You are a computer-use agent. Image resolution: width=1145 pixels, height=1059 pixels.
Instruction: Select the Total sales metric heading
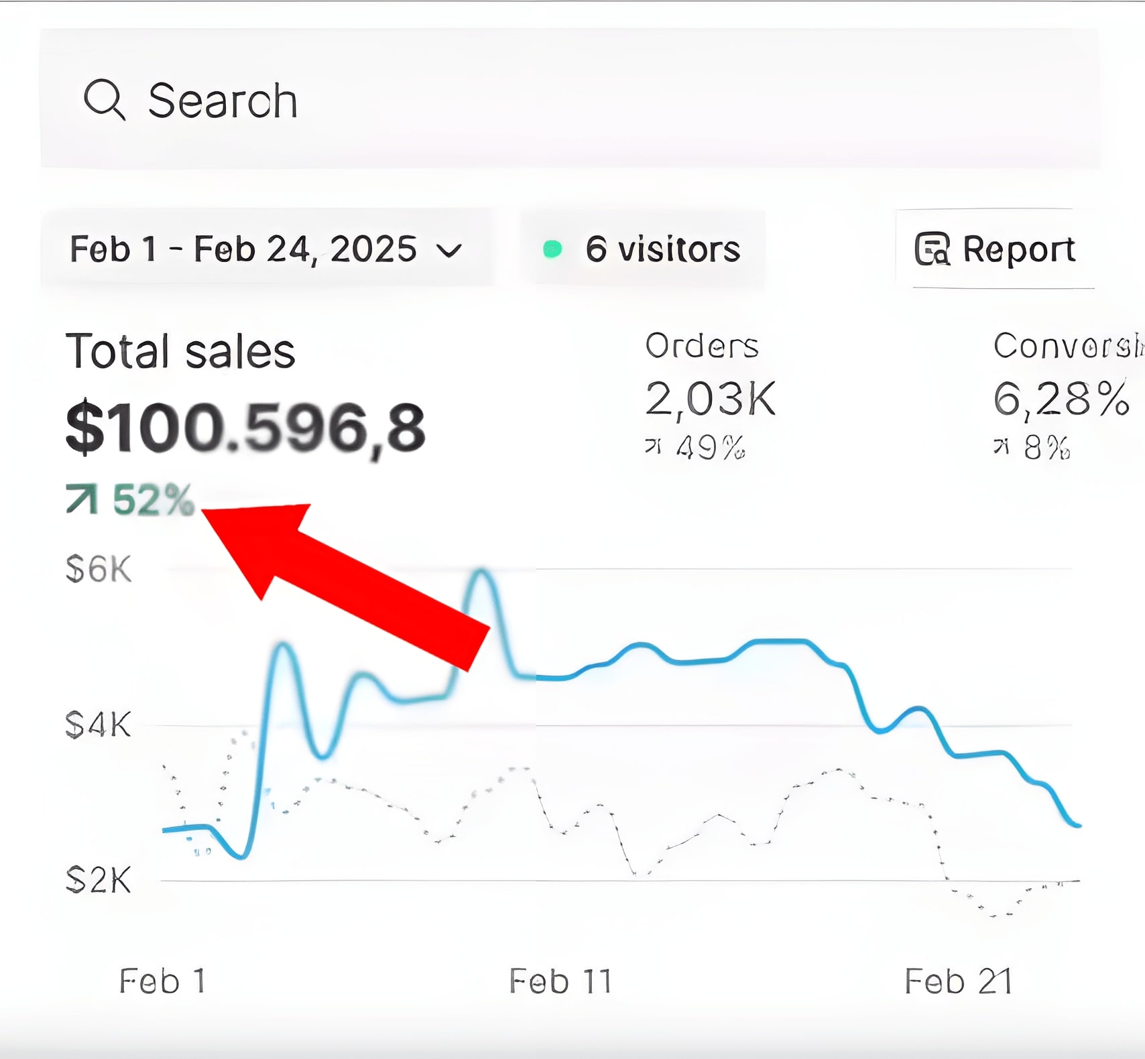coord(180,351)
